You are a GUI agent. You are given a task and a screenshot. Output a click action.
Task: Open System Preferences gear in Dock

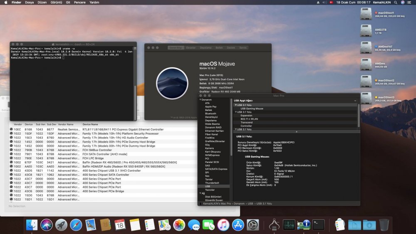(253, 225)
